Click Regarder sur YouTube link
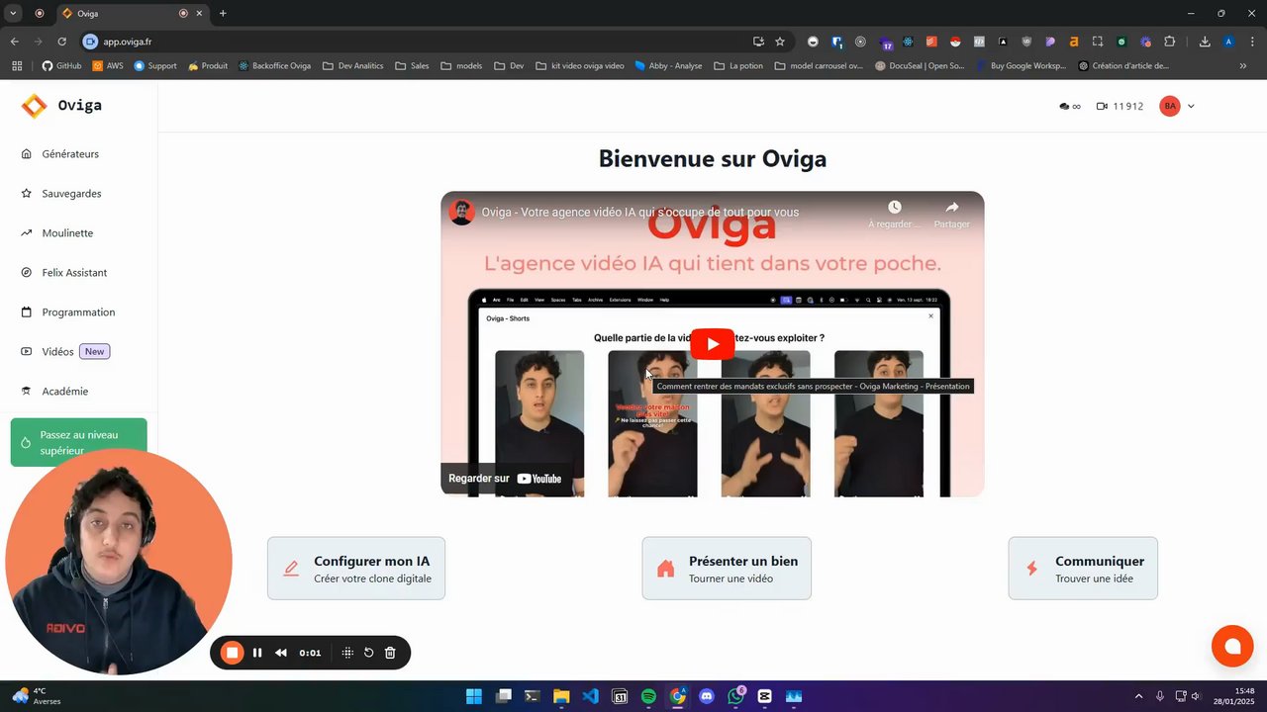 point(505,479)
